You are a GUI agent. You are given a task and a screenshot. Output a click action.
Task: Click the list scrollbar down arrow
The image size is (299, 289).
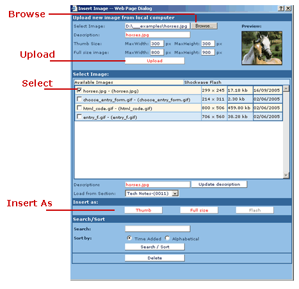point(286,175)
